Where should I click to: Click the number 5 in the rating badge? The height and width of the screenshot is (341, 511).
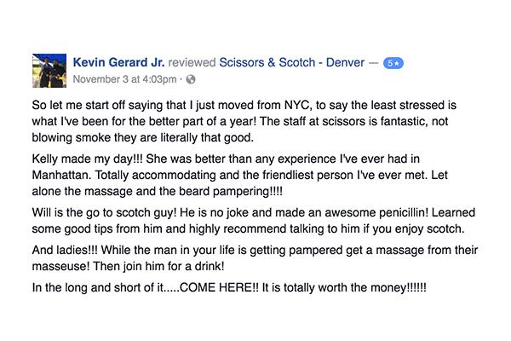pyautogui.click(x=390, y=63)
